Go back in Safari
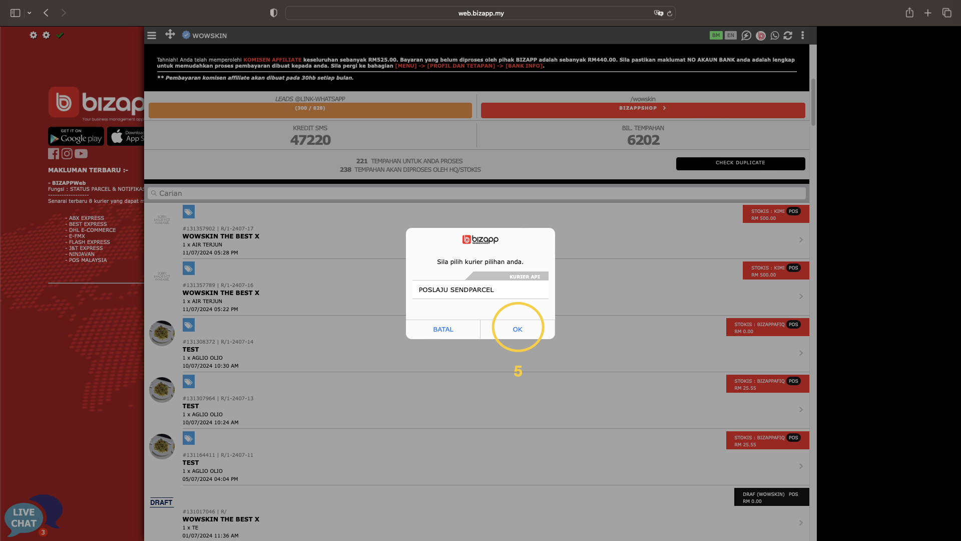The height and width of the screenshot is (541, 961). point(46,13)
